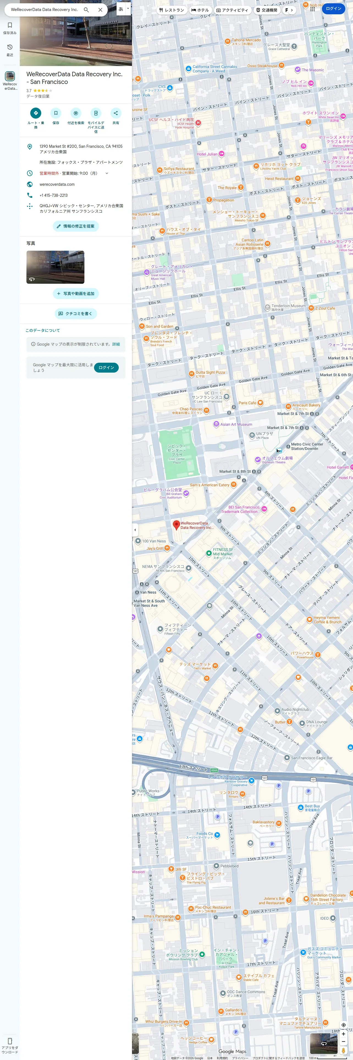Click the ログイン button in the side panel

pyautogui.click(x=106, y=367)
